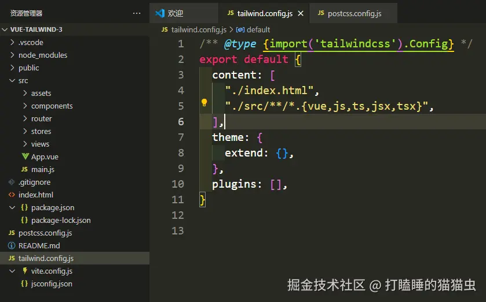Open README.md from the explorer

pyautogui.click(x=39, y=245)
